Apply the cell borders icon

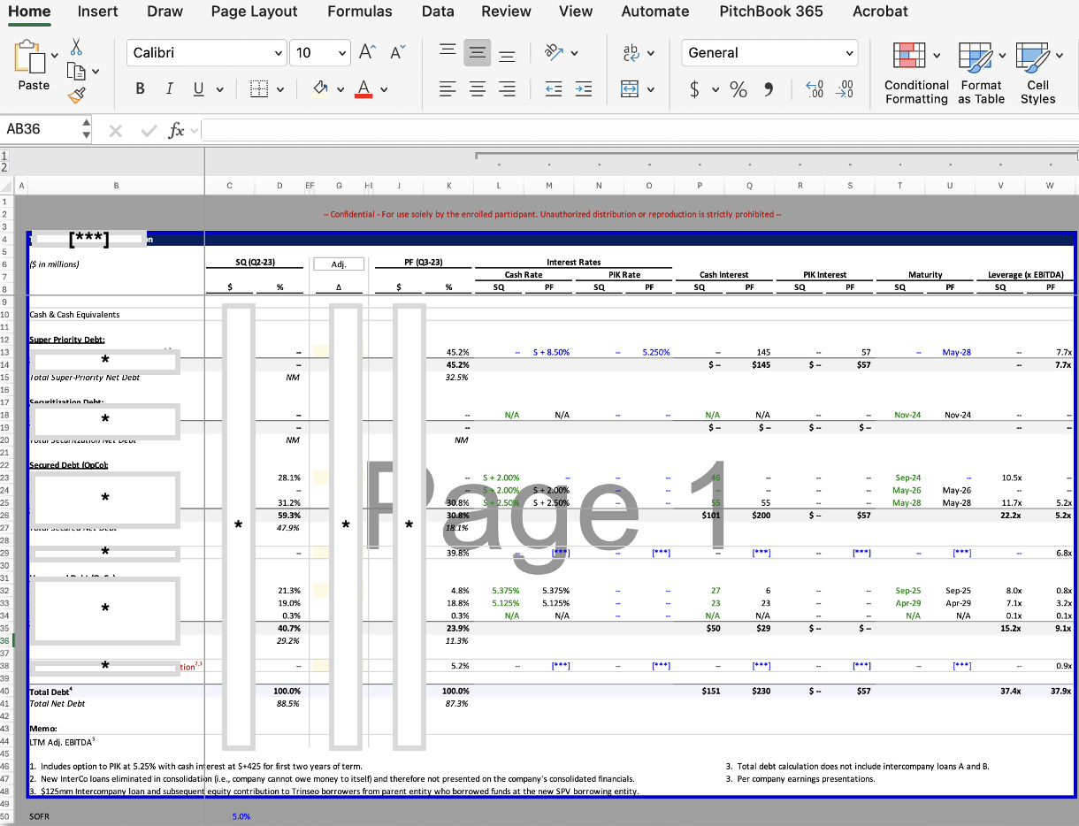point(258,88)
